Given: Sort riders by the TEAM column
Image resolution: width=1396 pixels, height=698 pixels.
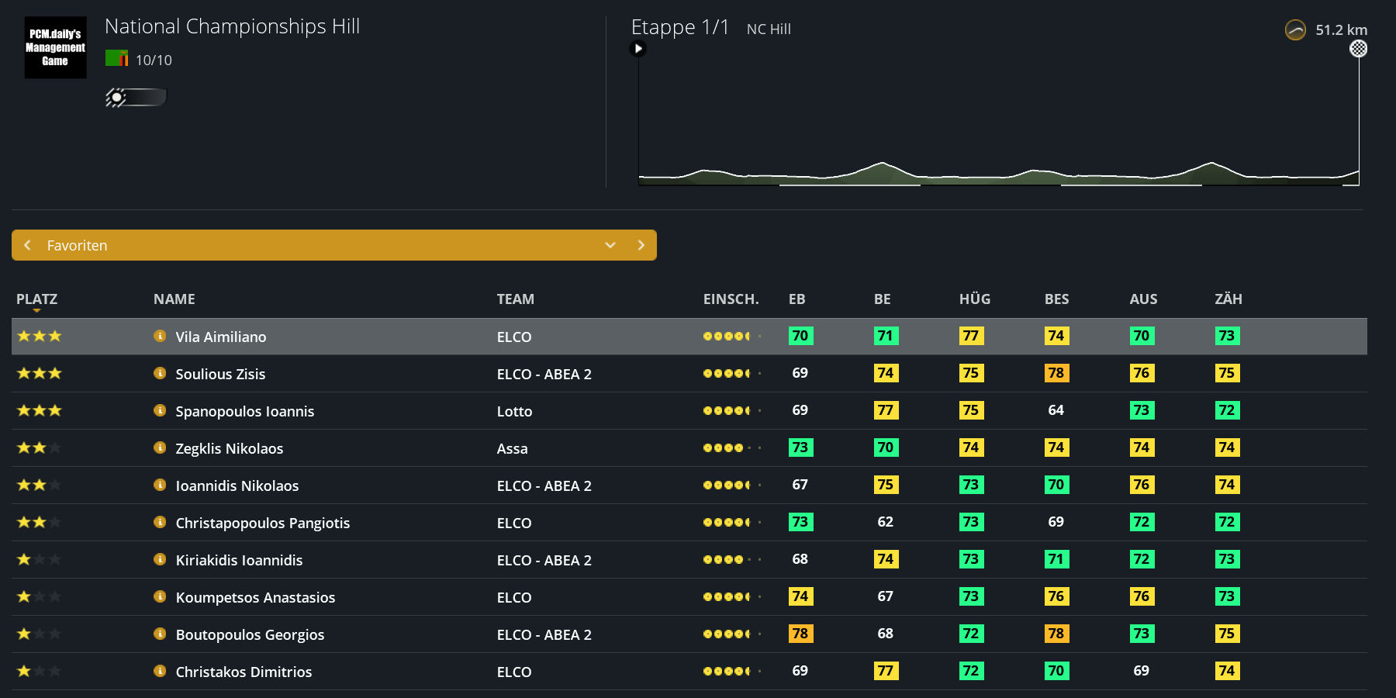Looking at the screenshot, I should point(516,299).
